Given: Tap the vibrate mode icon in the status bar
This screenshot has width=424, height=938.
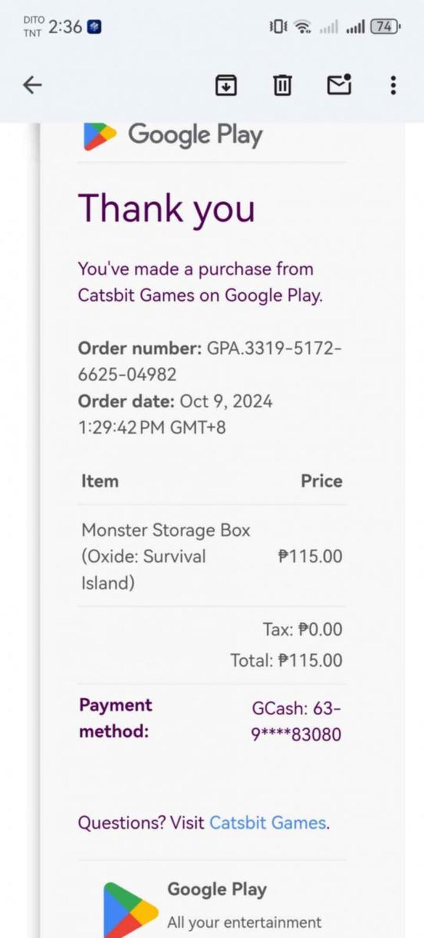Looking at the screenshot, I should tap(277, 27).
